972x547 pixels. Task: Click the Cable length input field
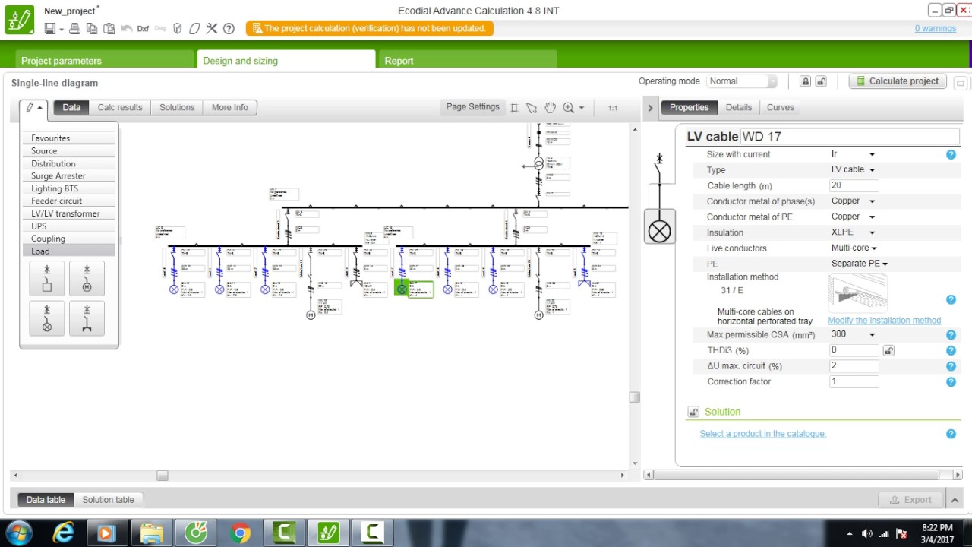[x=854, y=185]
